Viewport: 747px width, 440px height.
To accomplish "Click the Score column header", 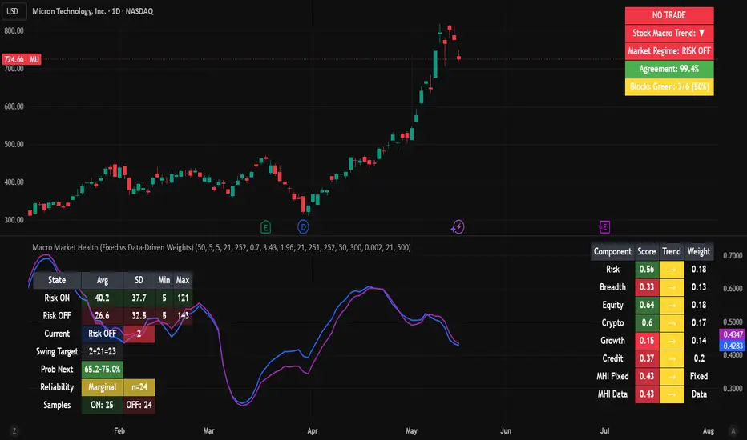I will click(647, 252).
